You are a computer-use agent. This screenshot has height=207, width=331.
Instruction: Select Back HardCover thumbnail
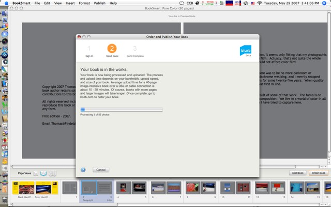[x=23, y=188]
